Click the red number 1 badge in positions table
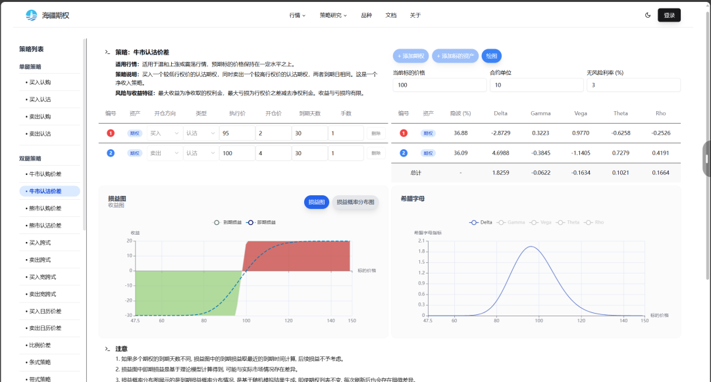 [111, 133]
